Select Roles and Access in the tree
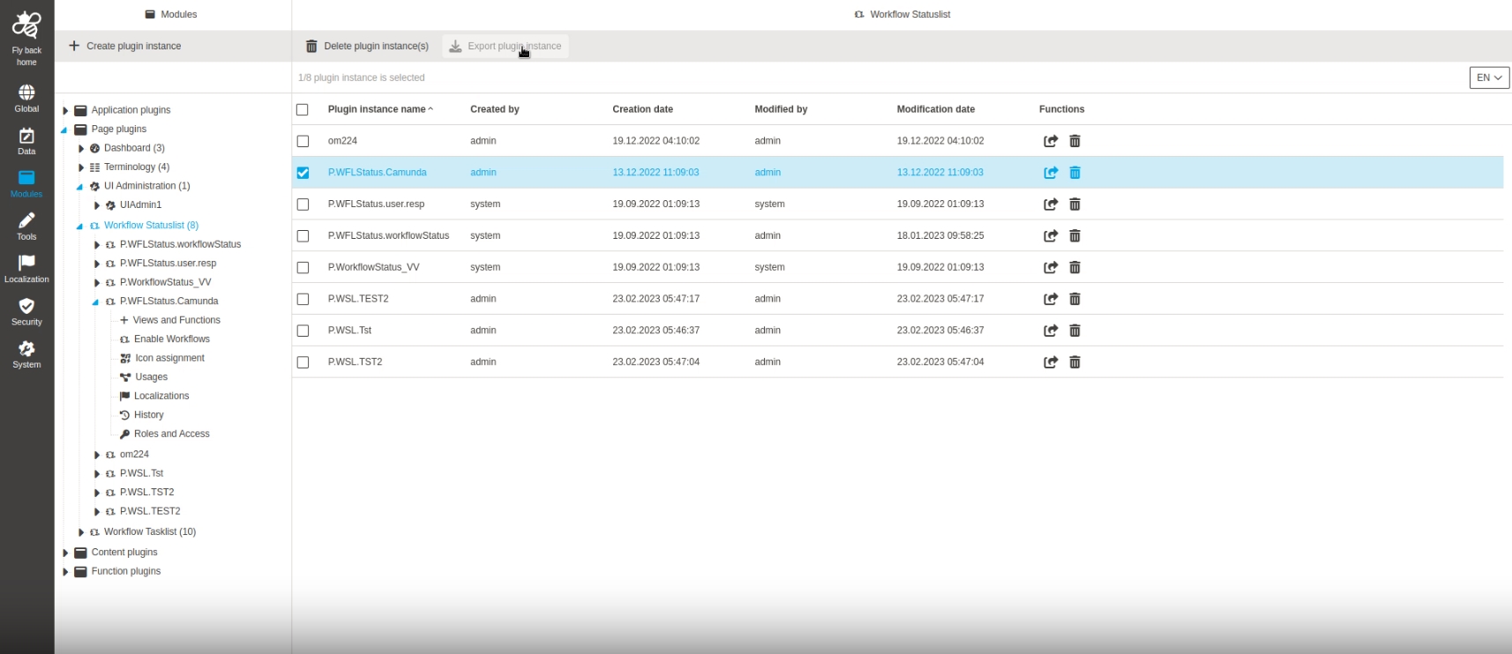 pyautogui.click(x=171, y=434)
